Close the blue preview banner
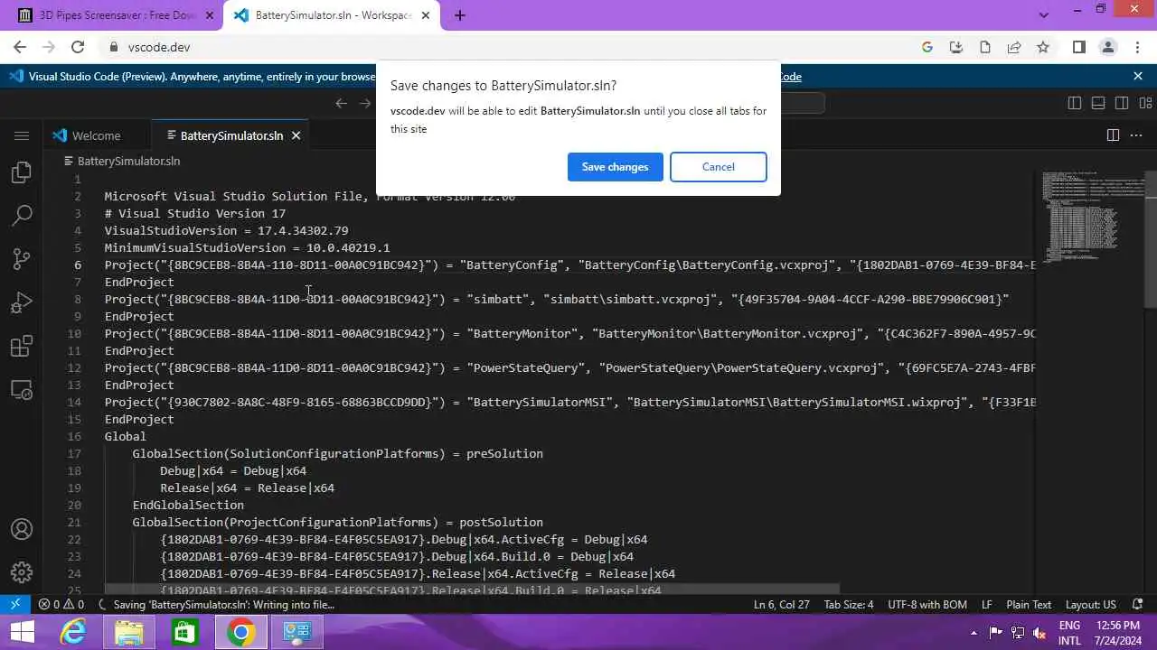This screenshot has width=1157, height=650. tap(1138, 77)
